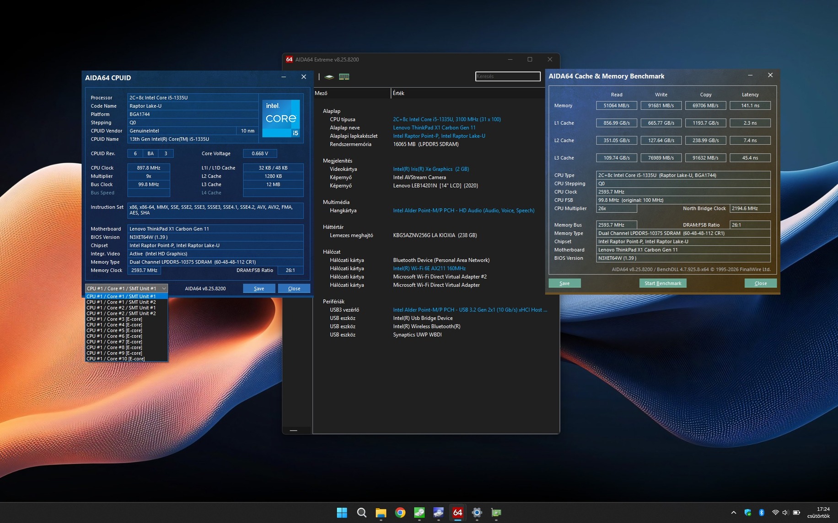The image size is (838, 523).
Task: Open the Lenovo ThinkPad X1 Carbon Gen 11 link
Action: [434, 127]
